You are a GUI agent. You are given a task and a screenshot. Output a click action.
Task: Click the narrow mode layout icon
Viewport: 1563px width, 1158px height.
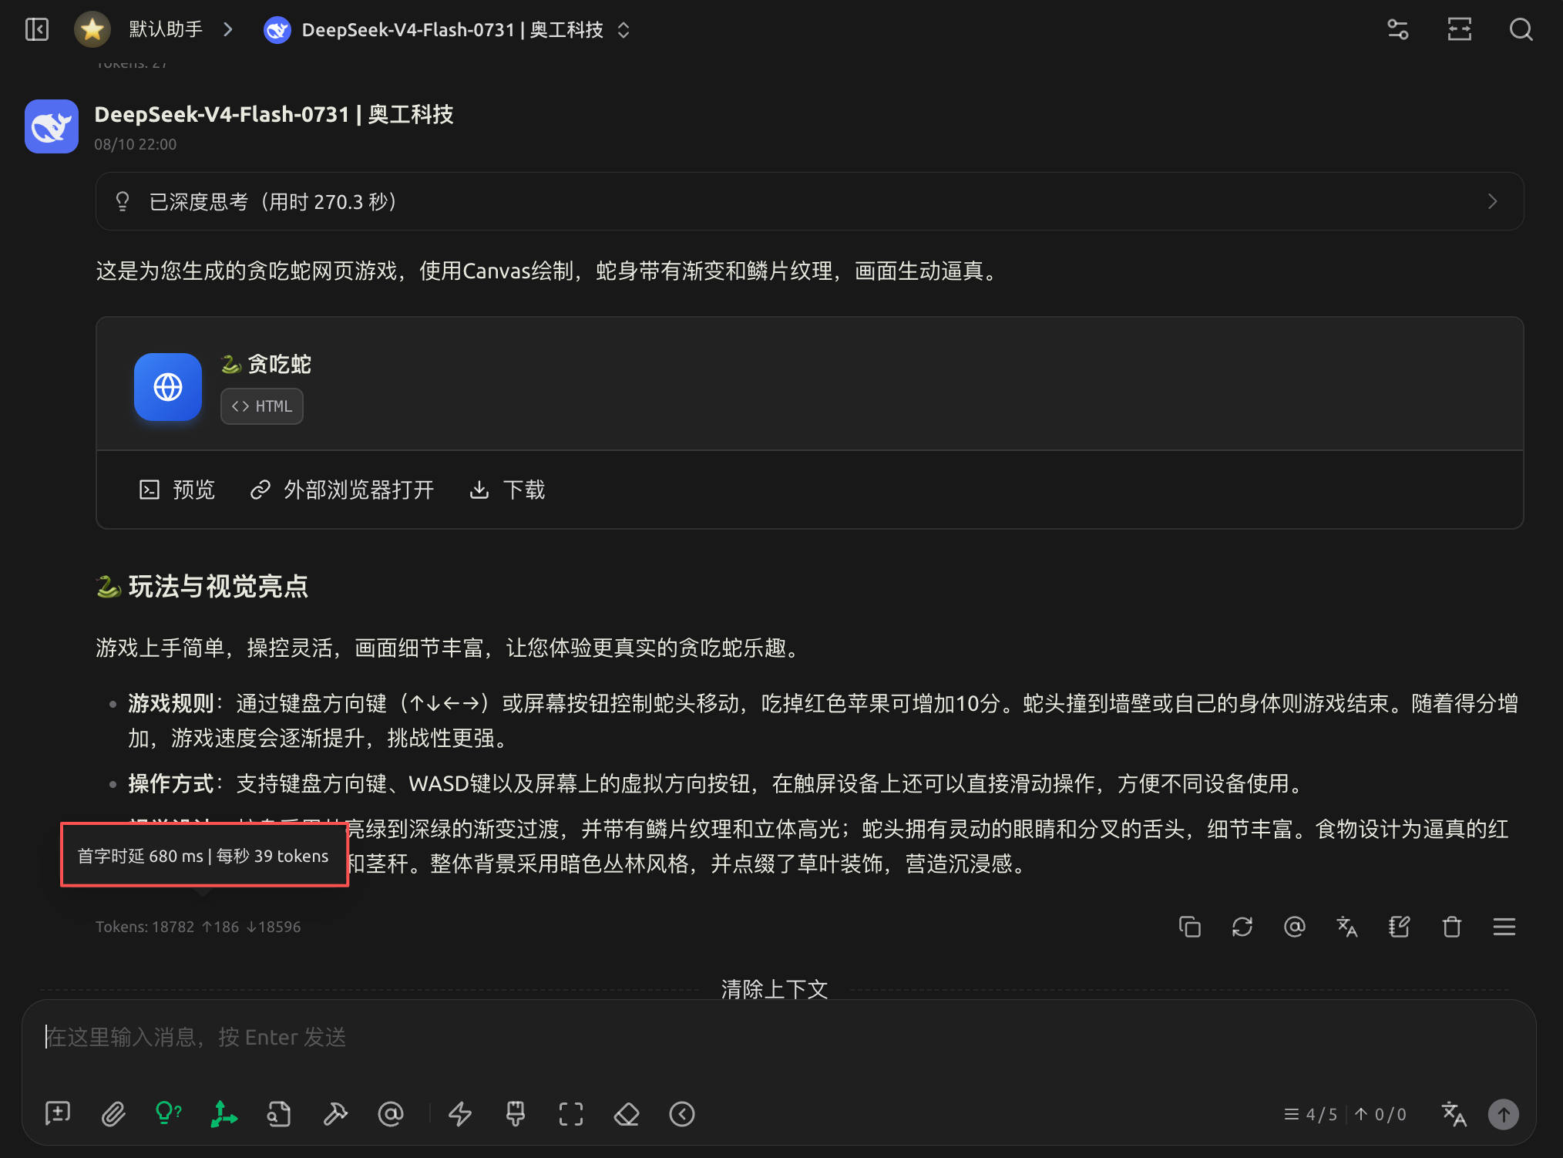pyautogui.click(x=1460, y=29)
